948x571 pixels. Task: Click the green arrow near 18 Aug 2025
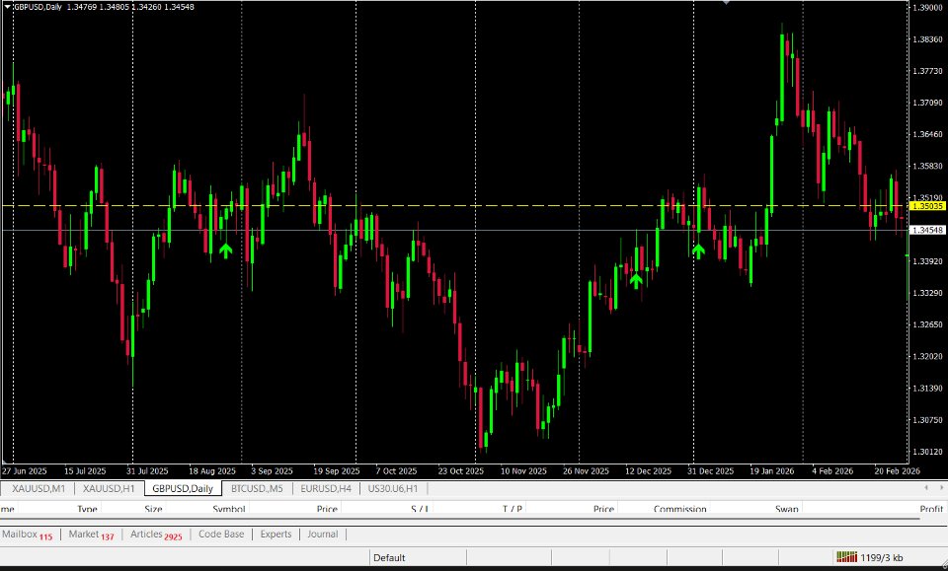coord(225,250)
